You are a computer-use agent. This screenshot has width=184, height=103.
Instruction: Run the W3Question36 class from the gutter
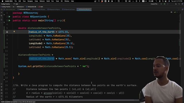[x=9, y=17]
